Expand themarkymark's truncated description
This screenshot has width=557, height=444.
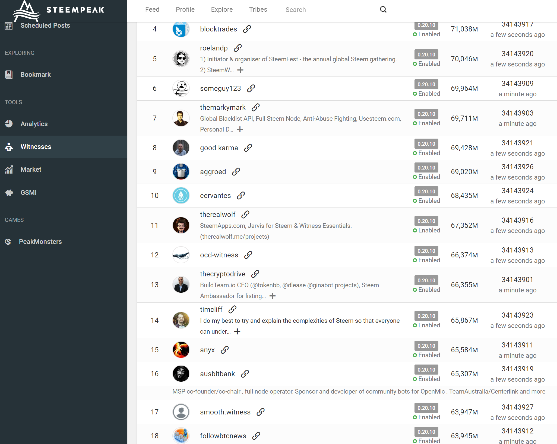point(240,129)
